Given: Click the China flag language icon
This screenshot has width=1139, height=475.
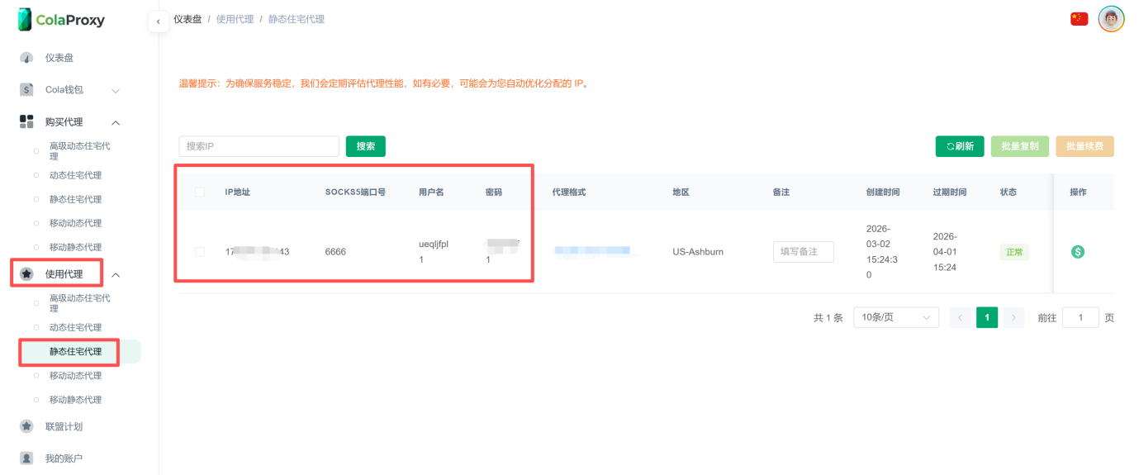Looking at the screenshot, I should click(x=1079, y=19).
